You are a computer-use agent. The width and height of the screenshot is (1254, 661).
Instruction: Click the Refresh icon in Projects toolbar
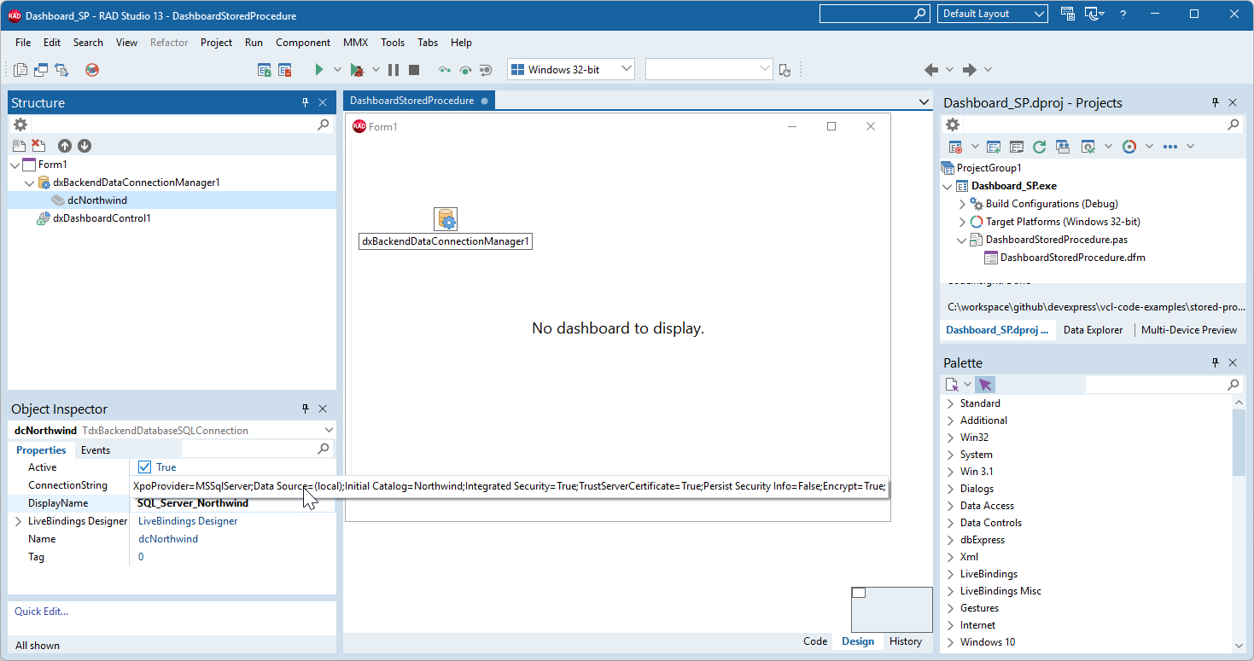click(1039, 147)
